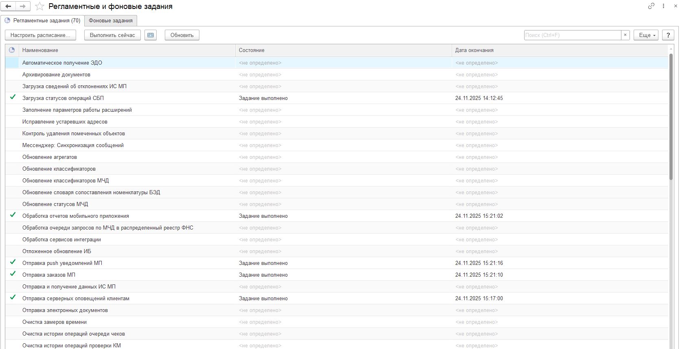
Task: Click the status icon column header
Action: (12, 50)
